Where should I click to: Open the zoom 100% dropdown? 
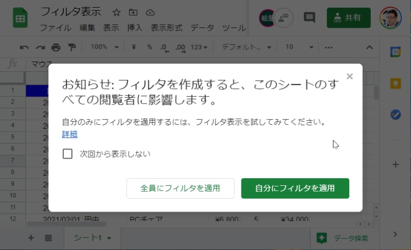pos(105,47)
